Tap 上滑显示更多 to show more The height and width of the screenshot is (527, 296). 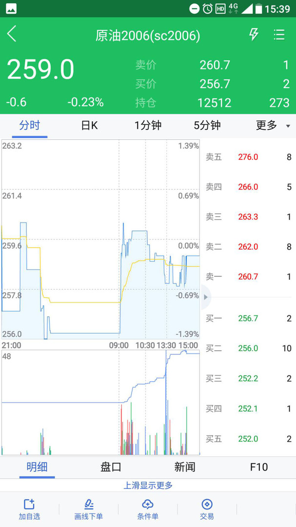148,486
